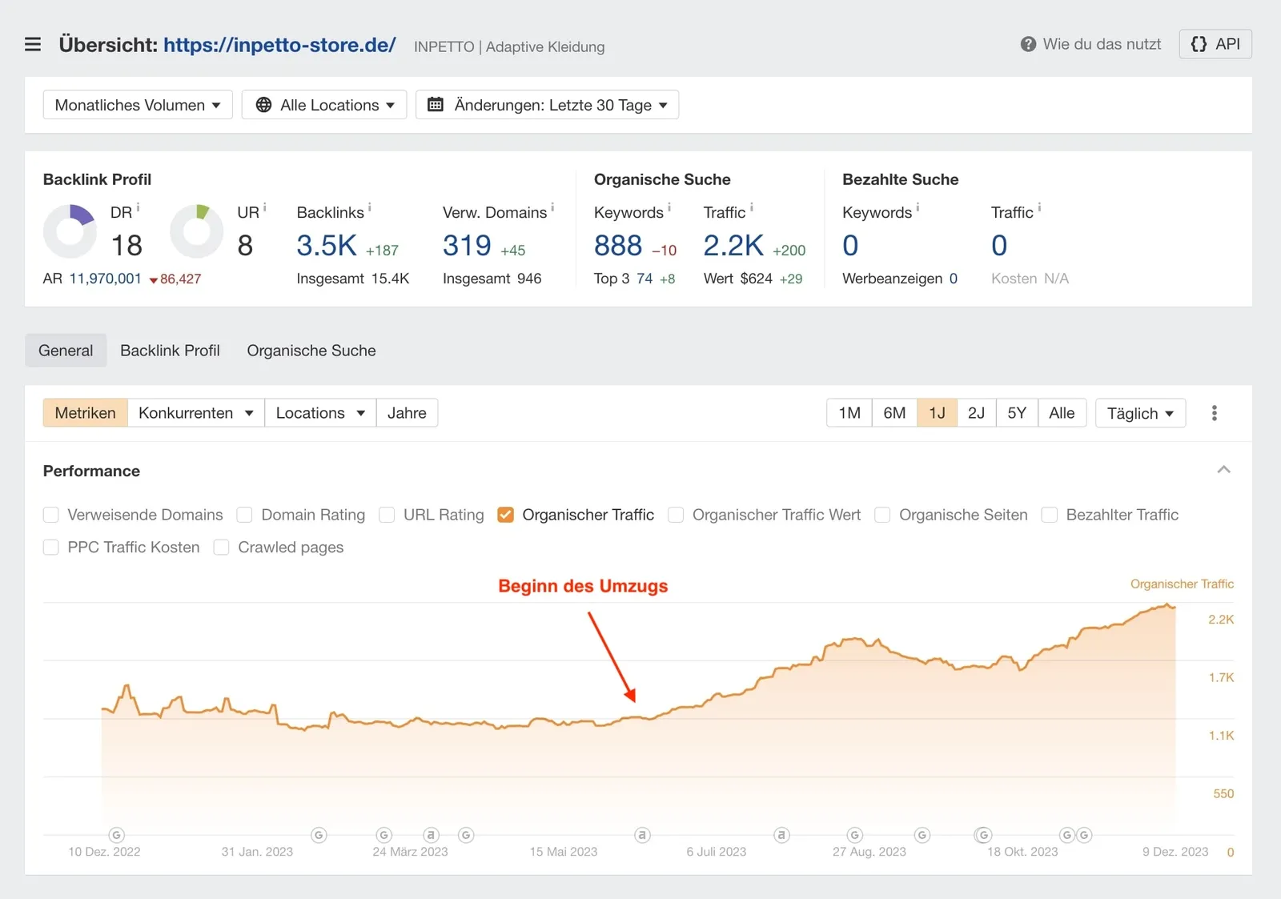Open the hamburger menu icon
1281x899 pixels.
coord(33,44)
